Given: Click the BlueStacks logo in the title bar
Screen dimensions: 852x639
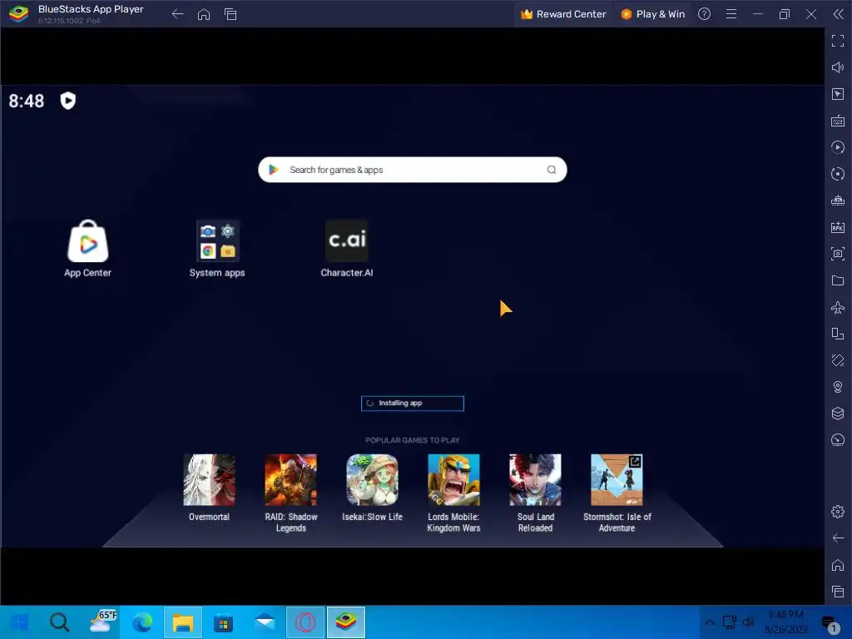Looking at the screenshot, I should coord(18,14).
